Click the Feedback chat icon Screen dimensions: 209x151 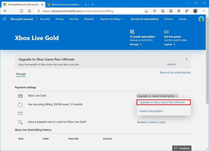tap(176, 148)
